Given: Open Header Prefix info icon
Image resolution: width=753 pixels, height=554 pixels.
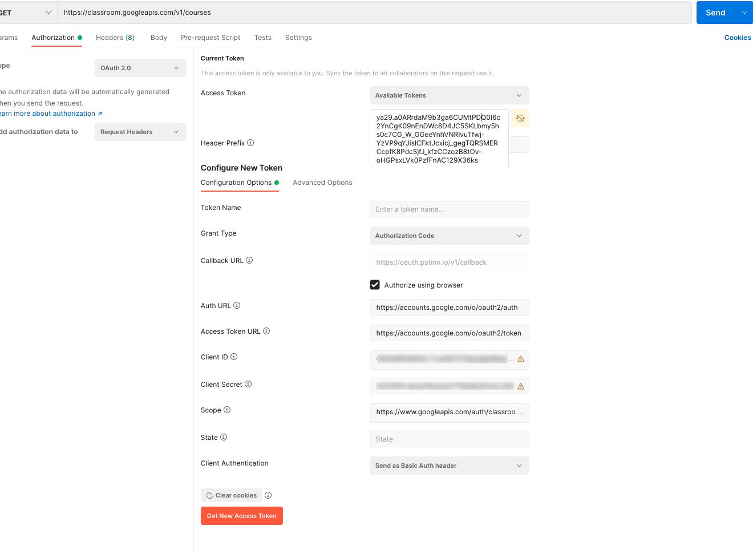Looking at the screenshot, I should pos(250,143).
